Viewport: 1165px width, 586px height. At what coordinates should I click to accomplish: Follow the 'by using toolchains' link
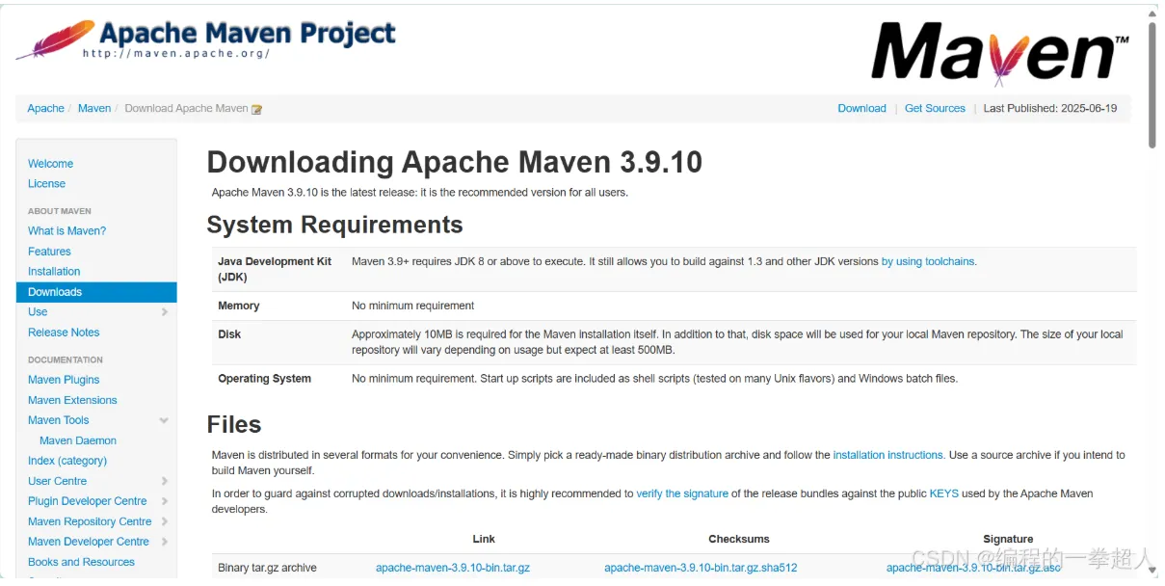click(929, 261)
